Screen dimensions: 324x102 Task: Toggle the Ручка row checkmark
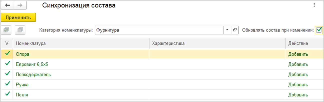pyautogui.click(x=7, y=84)
